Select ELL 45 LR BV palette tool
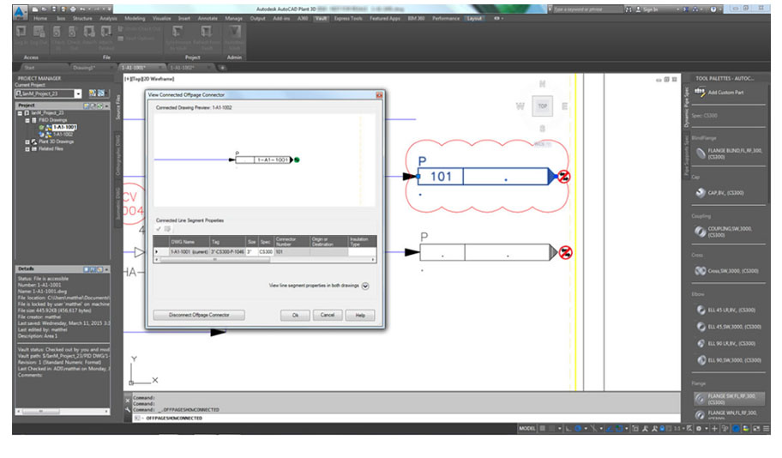Image resolution: width=782 pixels, height=458 pixels. click(x=725, y=310)
